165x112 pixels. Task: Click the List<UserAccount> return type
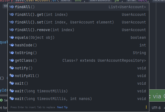127,7
